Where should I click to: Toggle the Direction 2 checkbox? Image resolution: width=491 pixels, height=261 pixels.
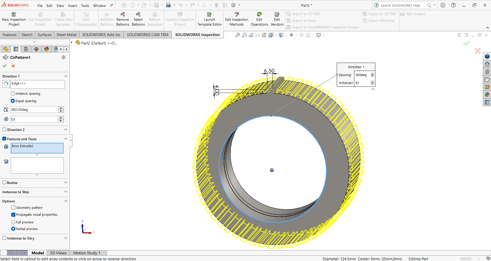[4, 130]
